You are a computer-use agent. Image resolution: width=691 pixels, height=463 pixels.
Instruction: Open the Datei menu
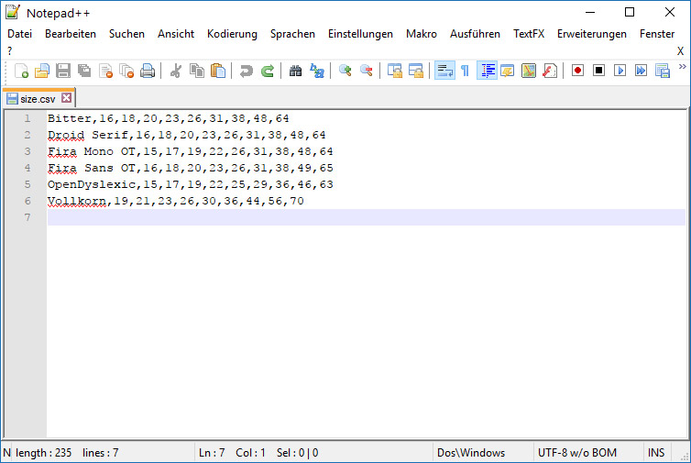(20, 34)
